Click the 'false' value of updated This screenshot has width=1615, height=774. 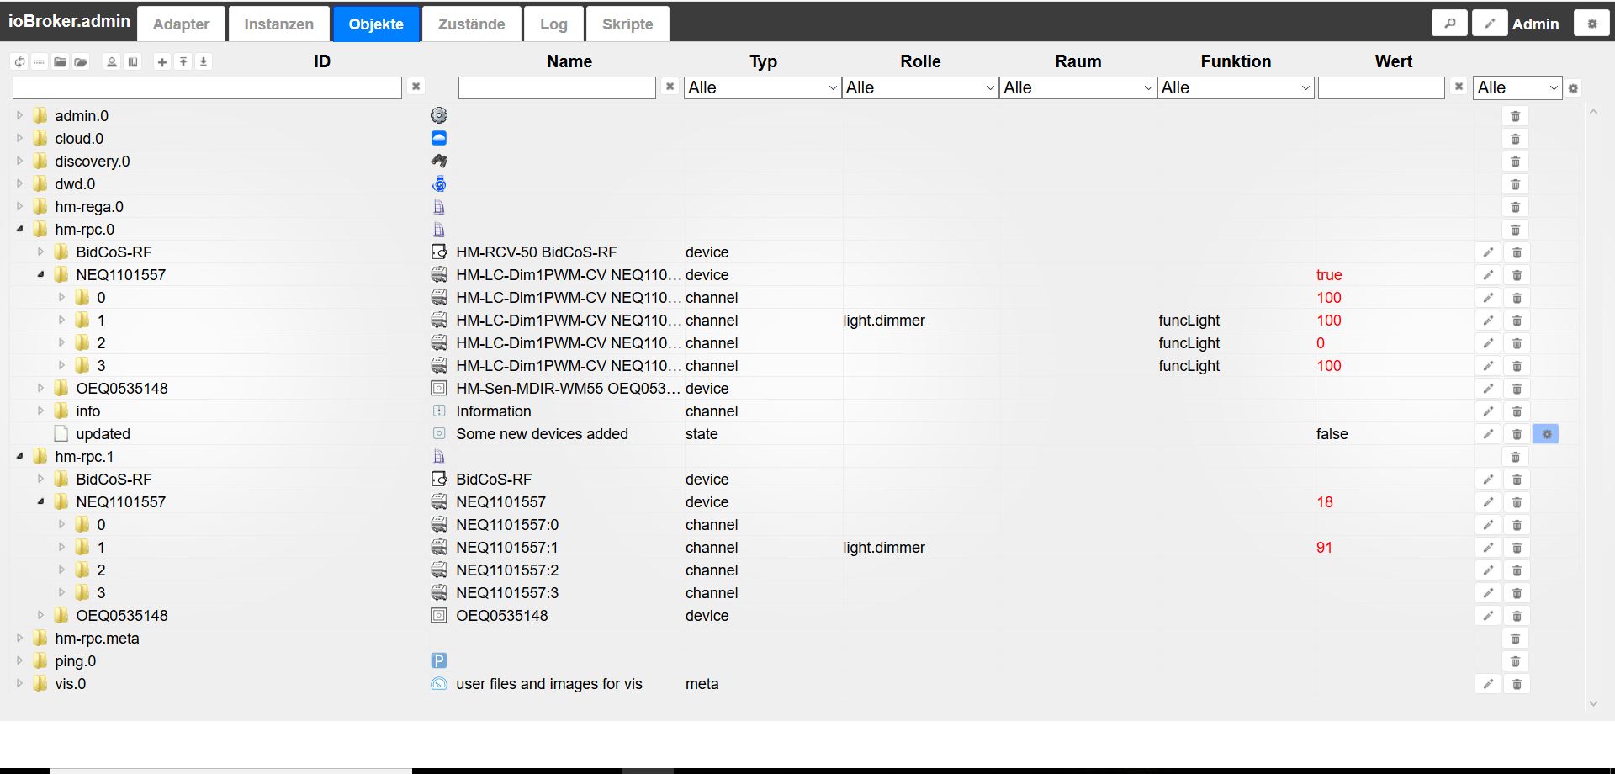click(x=1332, y=434)
